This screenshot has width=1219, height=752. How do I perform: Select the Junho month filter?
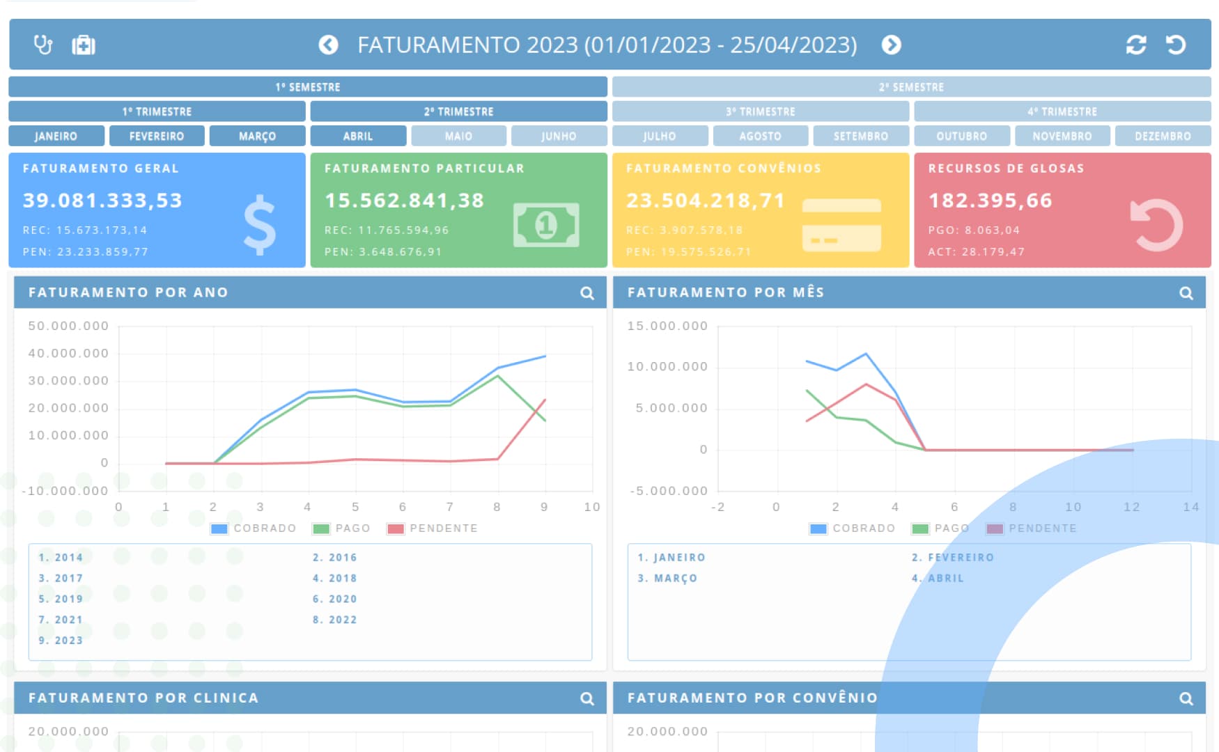point(559,136)
